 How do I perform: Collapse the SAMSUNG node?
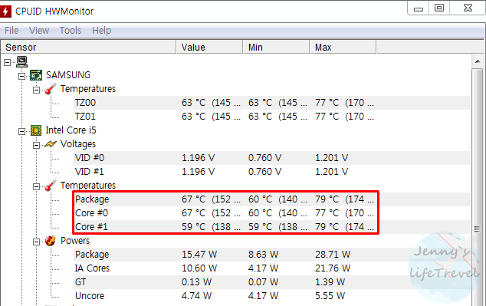pos(21,76)
